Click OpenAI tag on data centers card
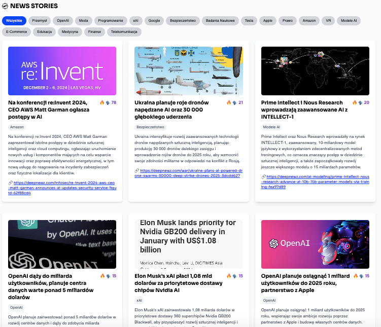This screenshot has width=381, height=327. tap(16, 308)
